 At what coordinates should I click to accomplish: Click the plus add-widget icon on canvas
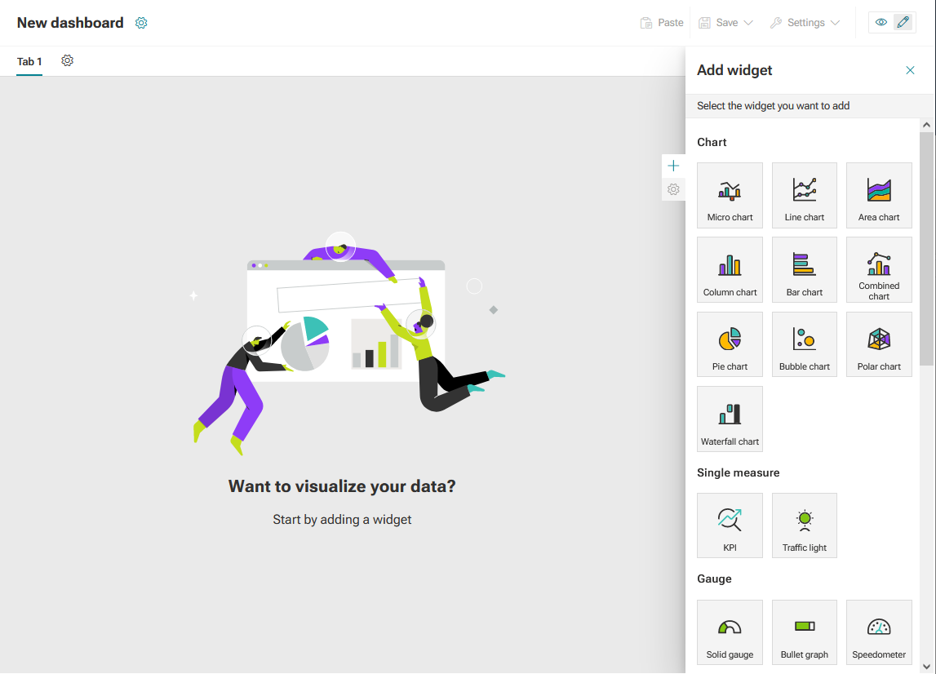point(673,166)
